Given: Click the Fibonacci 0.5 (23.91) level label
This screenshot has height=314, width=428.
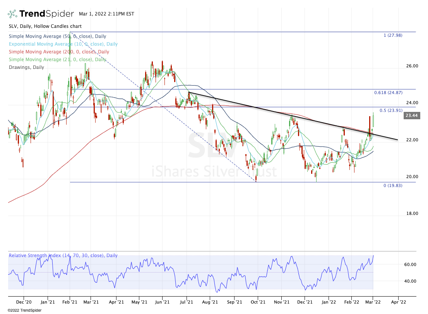Looking at the screenshot, I should 391,110.
